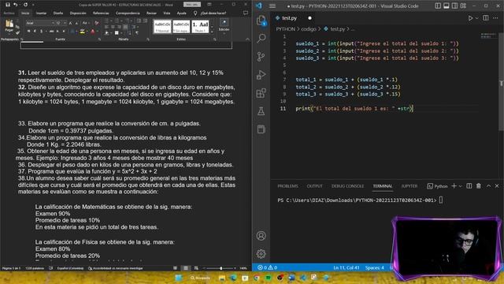Apply Italic formatting in Word
Screen dimensions: 504x284
point(35,32)
